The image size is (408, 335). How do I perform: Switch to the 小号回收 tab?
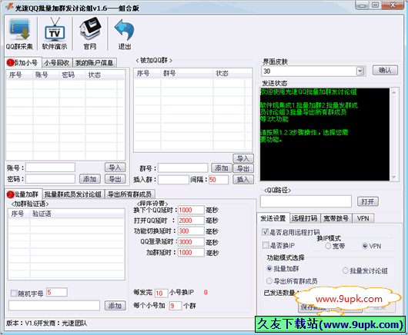point(57,63)
